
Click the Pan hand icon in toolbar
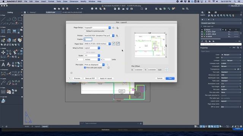pos(146,9)
